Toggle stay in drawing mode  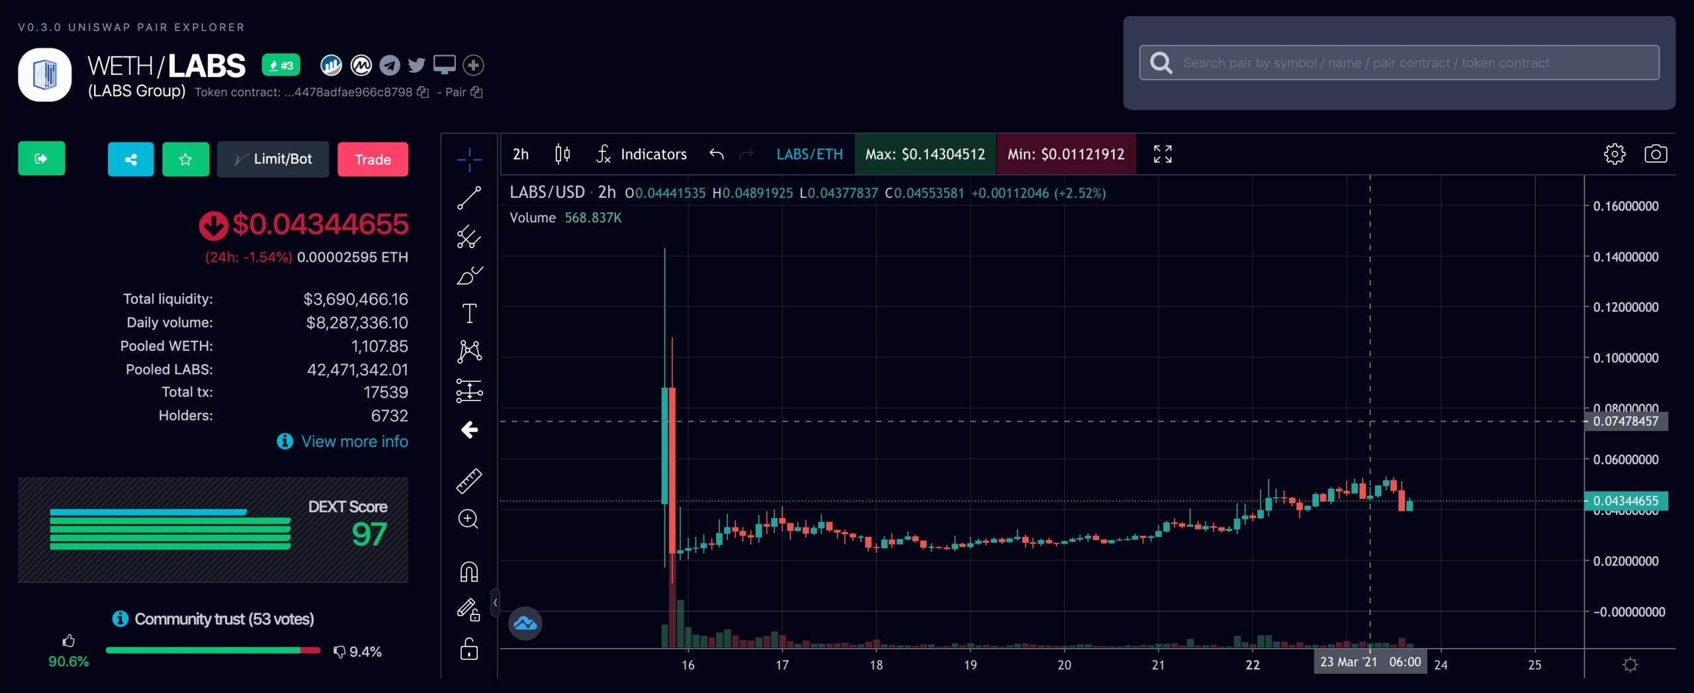pyautogui.click(x=468, y=610)
